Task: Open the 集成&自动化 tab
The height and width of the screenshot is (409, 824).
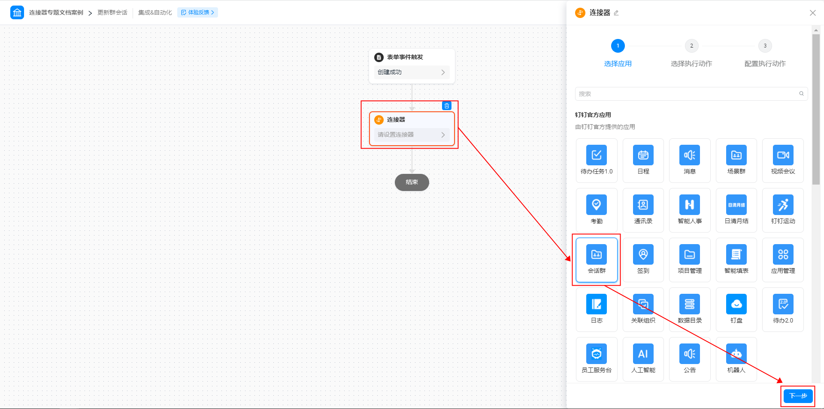Action: point(155,12)
